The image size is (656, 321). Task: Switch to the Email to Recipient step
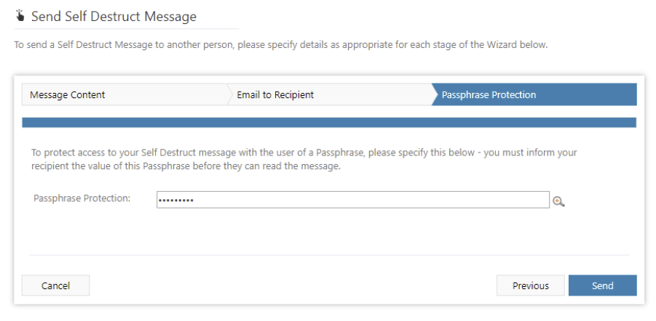pos(275,95)
